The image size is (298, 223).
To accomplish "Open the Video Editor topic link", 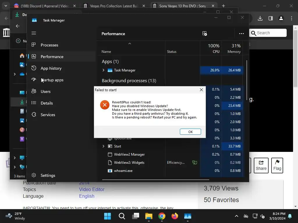I will pos(92,189).
